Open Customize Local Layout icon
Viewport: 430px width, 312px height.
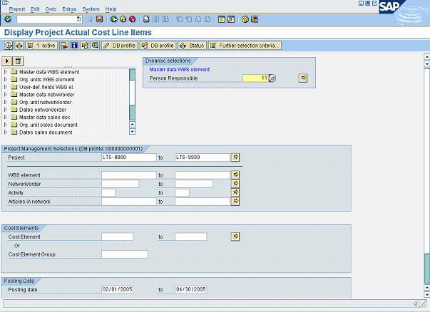255,19
